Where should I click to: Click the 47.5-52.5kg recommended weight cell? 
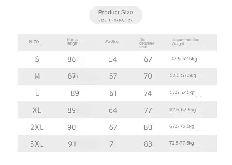184,59
